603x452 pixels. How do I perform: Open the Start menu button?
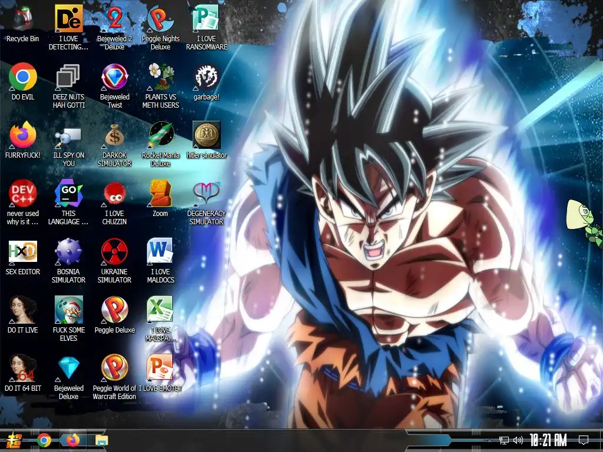tap(14, 440)
